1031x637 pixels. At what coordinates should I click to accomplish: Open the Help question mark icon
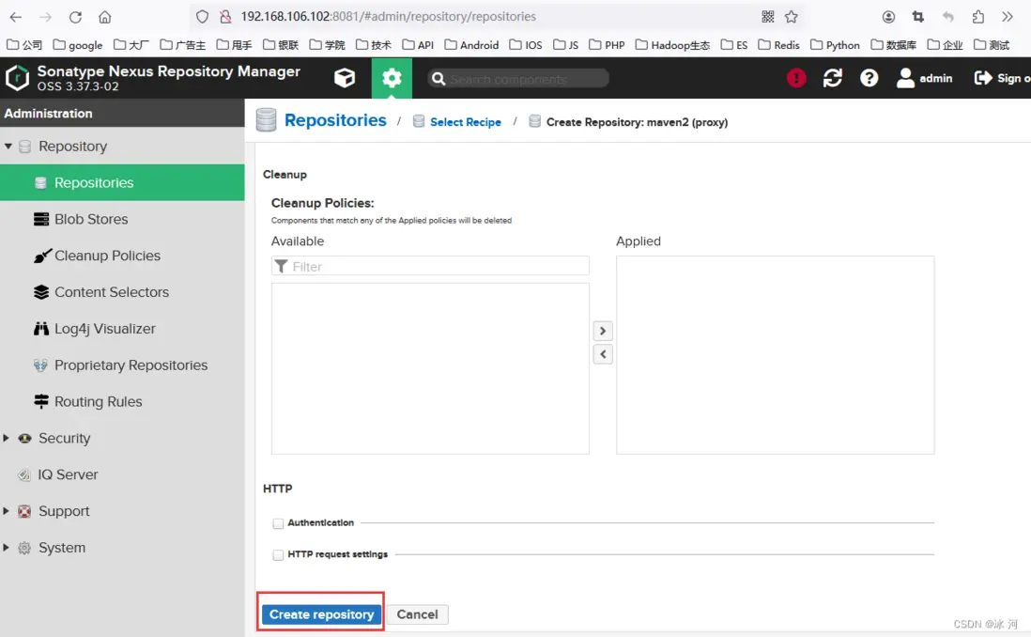pyautogui.click(x=869, y=78)
